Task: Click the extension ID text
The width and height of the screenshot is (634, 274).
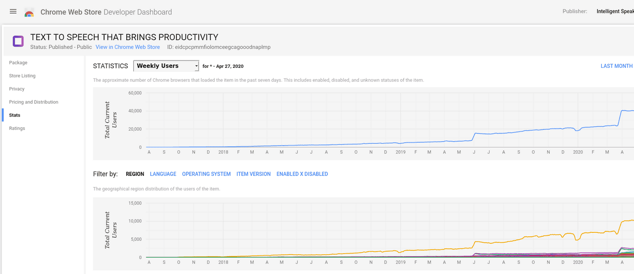Action: (219, 47)
